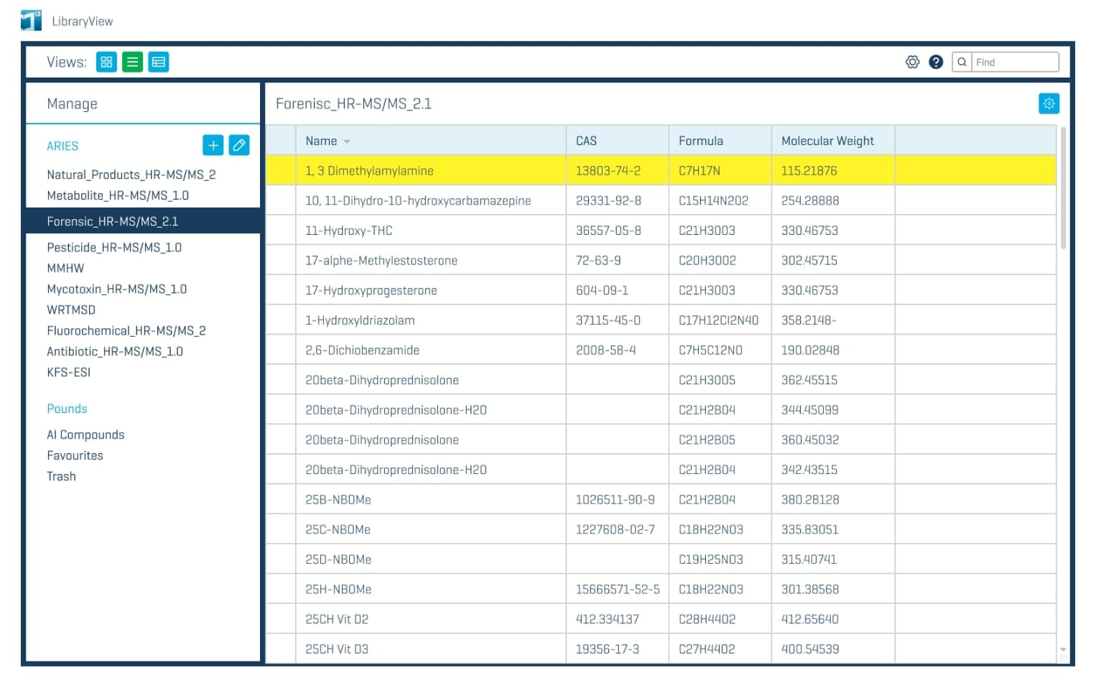Select Natural_Products_HR-MS/MS_2 library
Image resolution: width=1096 pixels, height=688 pixels.
coord(131,175)
